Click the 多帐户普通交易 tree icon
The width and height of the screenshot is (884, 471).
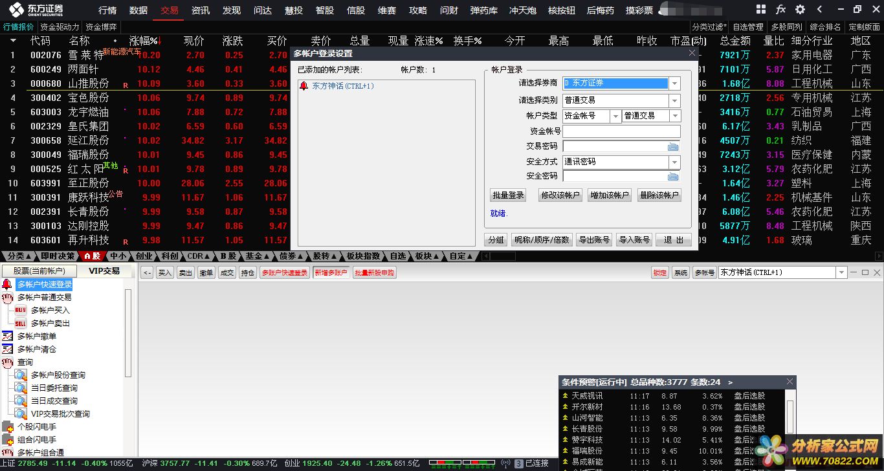7,298
